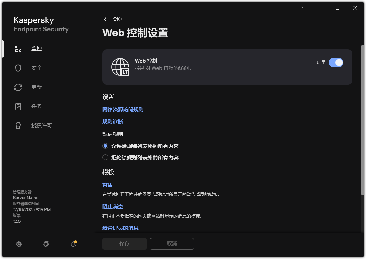Open help via the question mark icon
The height and width of the screenshot is (259, 366).
pos(302,8)
